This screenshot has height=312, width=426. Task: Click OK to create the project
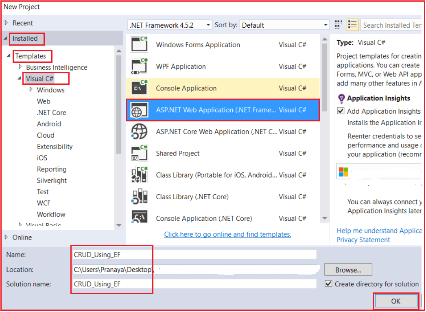click(395, 301)
